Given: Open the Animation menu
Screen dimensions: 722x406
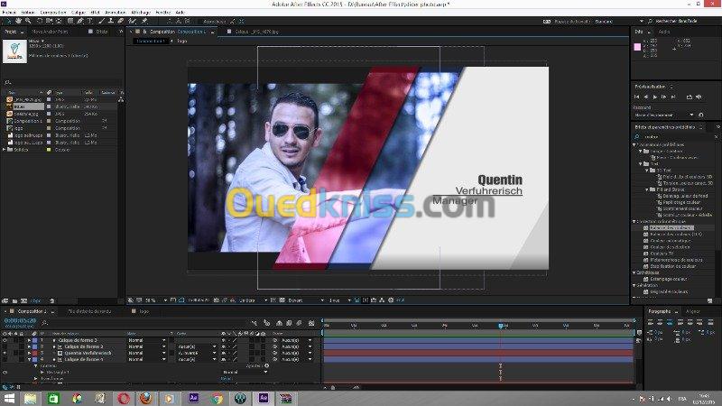Looking at the screenshot, I should click(116, 12).
